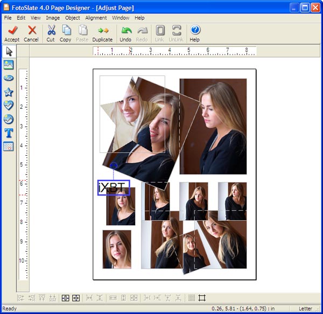This screenshot has height=314, width=323.
Task: Toggle the grid display icon
Action: (192, 298)
